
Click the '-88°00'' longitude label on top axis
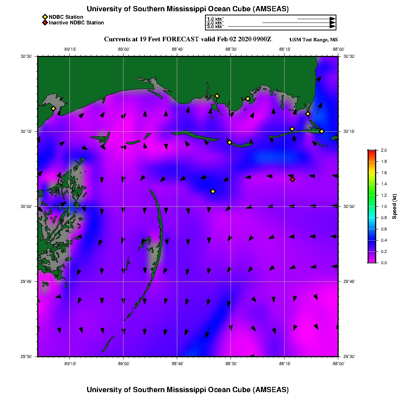click(338, 49)
